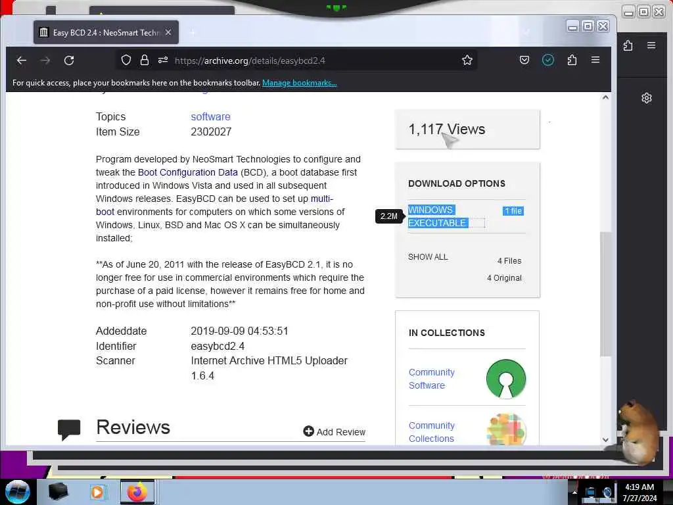View site security via padlock icon
Viewport: 673px width, 505px height.
point(145,60)
